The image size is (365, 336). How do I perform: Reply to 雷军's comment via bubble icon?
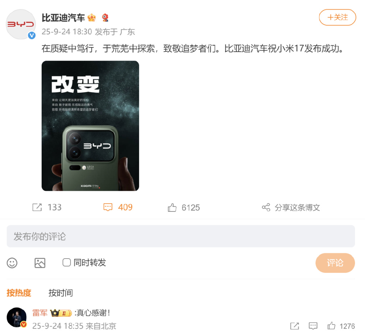point(313,326)
